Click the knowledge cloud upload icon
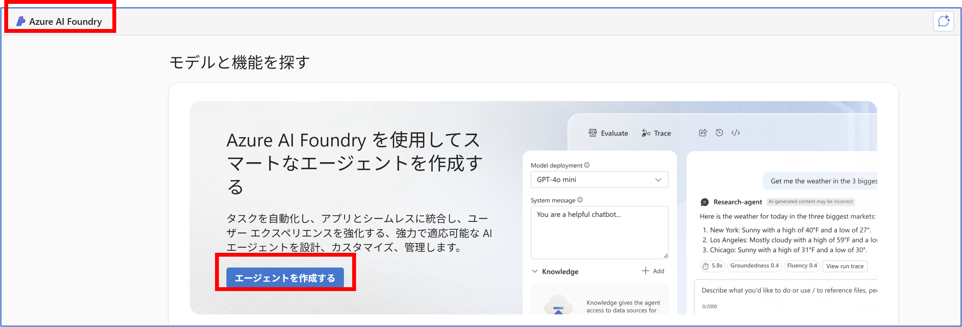Image resolution: width=962 pixels, height=327 pixels. point(558,305)
